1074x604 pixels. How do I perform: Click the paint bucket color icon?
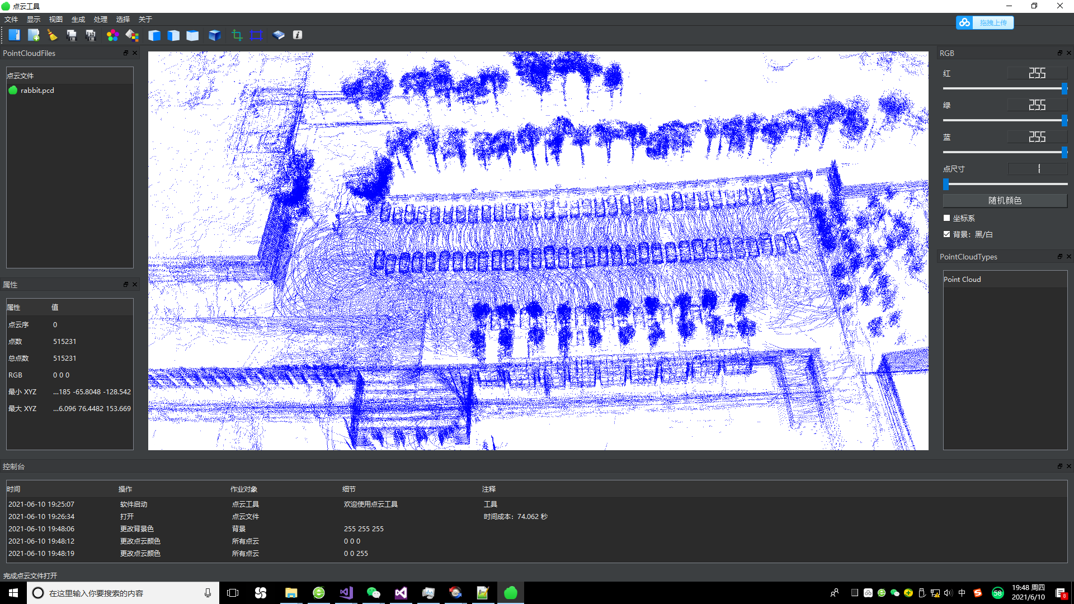click(132, 35)
